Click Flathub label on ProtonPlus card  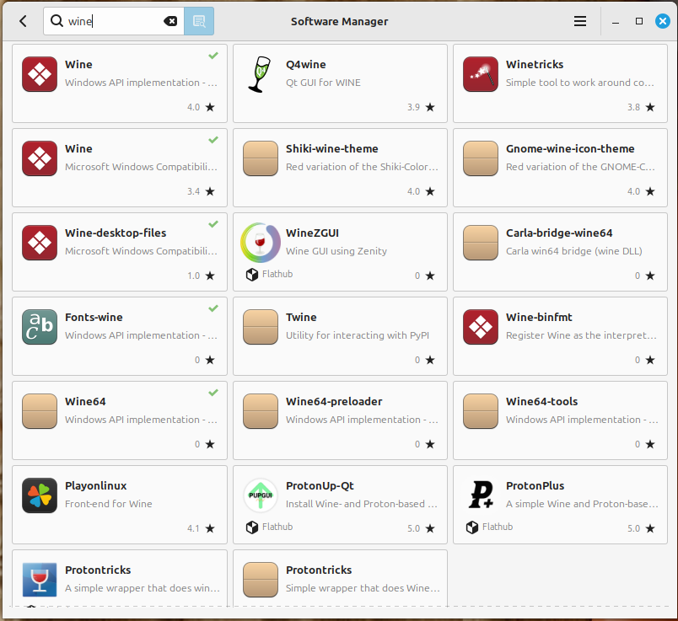[x=498, y=527]
